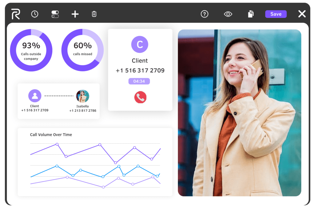Open Isabella's profile thumbnail
Image resolution: width=315 pixels, height=213 pixels.
click(82, 95)
